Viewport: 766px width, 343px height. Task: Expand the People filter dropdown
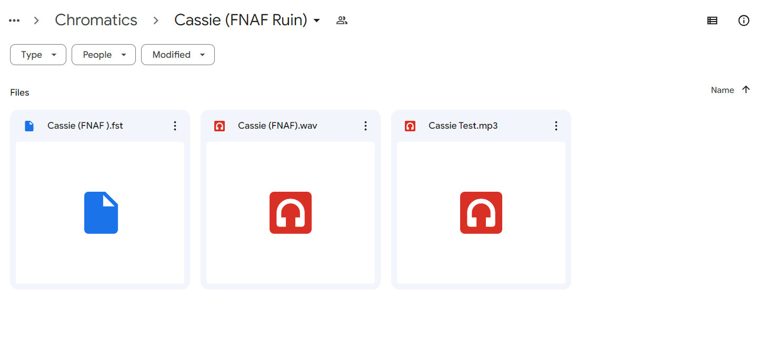pyautogui.click(x=103, y=55)
